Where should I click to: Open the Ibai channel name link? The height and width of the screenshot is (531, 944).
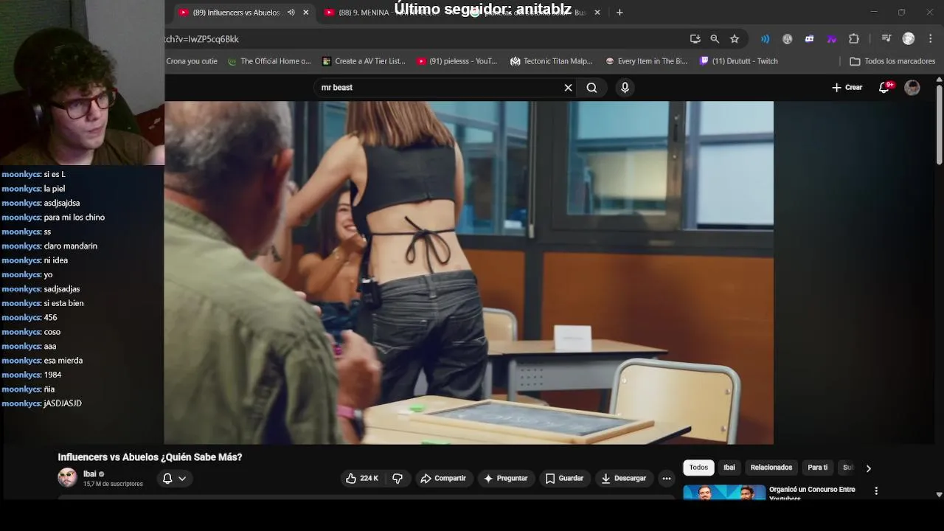click(x=89, y=474)
